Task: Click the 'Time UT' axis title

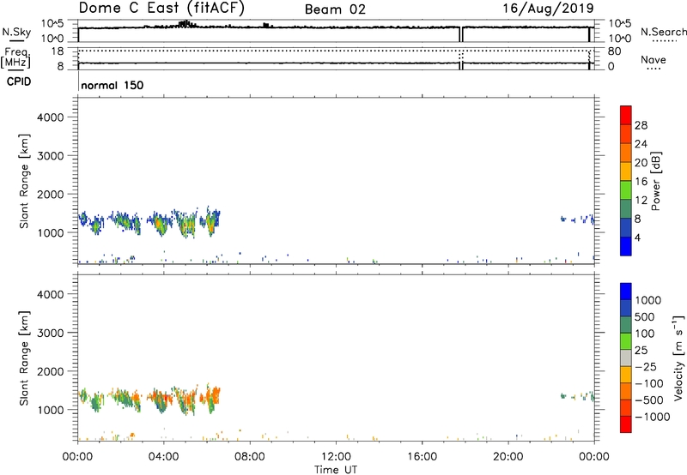Action: pos(336,470)
